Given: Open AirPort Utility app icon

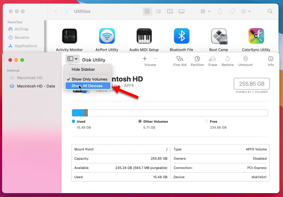Looking at the screenshot, I should 107,36.
